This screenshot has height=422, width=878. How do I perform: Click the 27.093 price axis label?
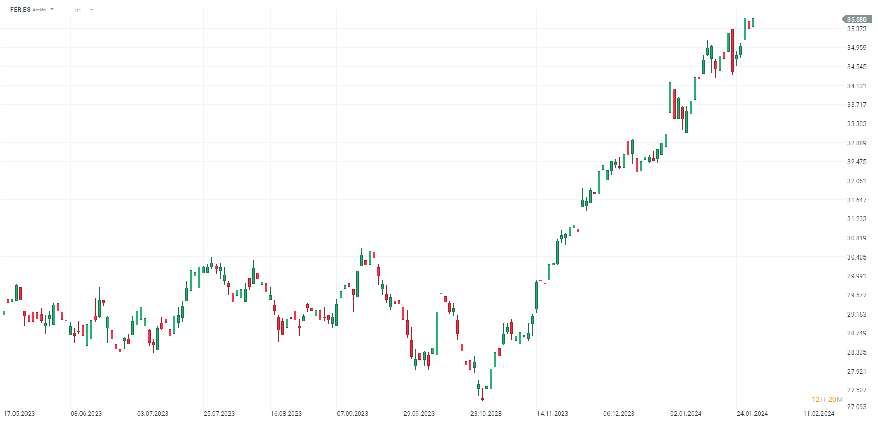(857, 407)
